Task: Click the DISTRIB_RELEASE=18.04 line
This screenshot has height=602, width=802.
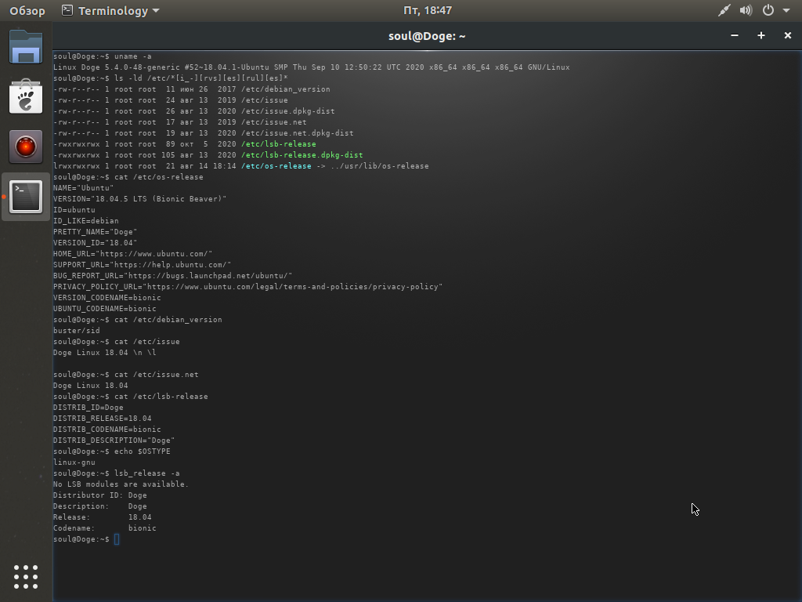Action: point(103,419)
